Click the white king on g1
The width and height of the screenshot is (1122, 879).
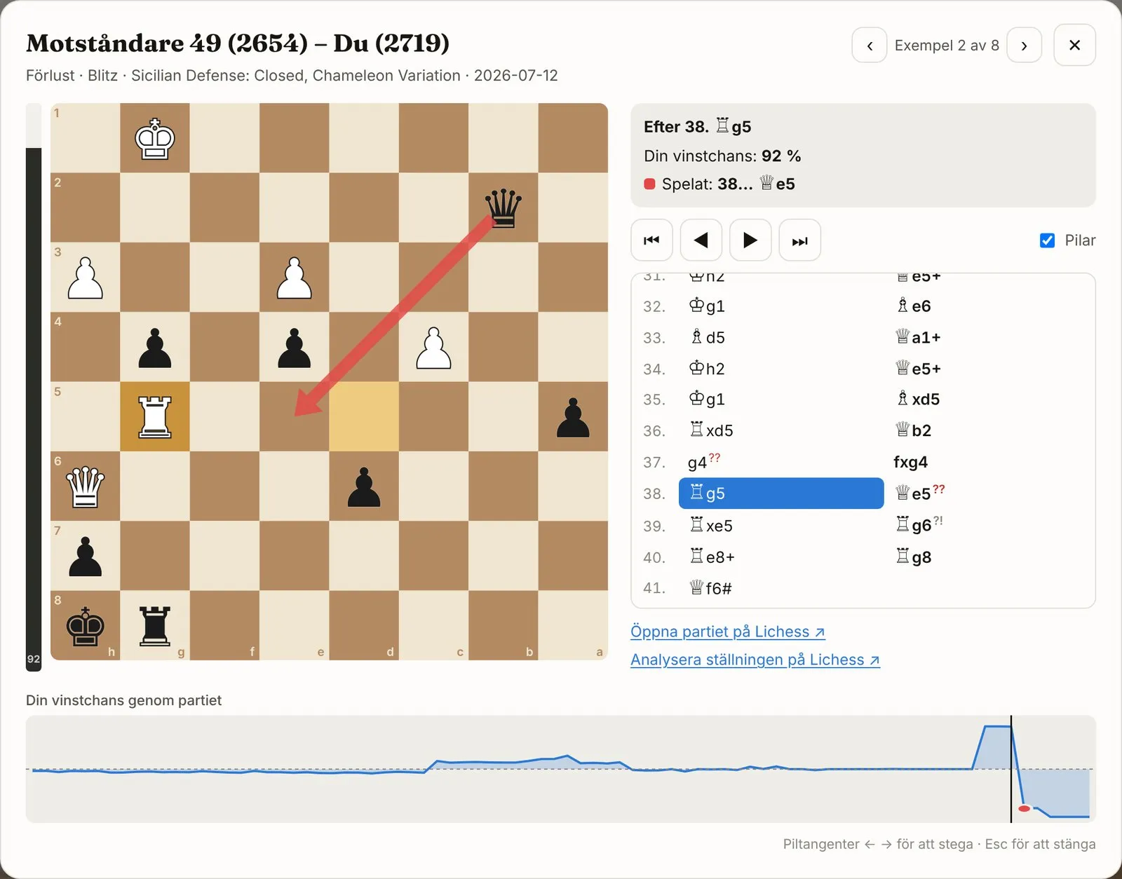(x=155, y=138)
